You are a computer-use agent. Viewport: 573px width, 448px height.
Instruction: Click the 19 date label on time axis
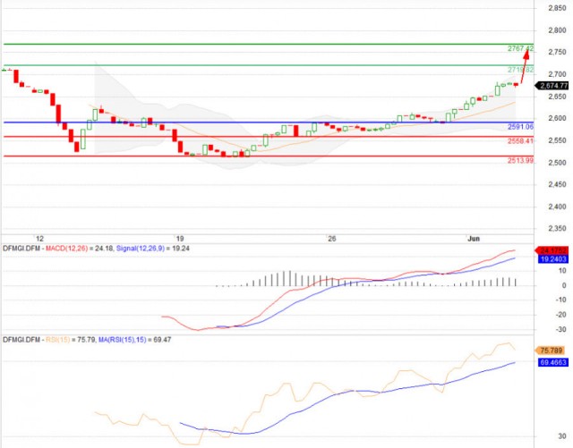[x=179, y=240]
